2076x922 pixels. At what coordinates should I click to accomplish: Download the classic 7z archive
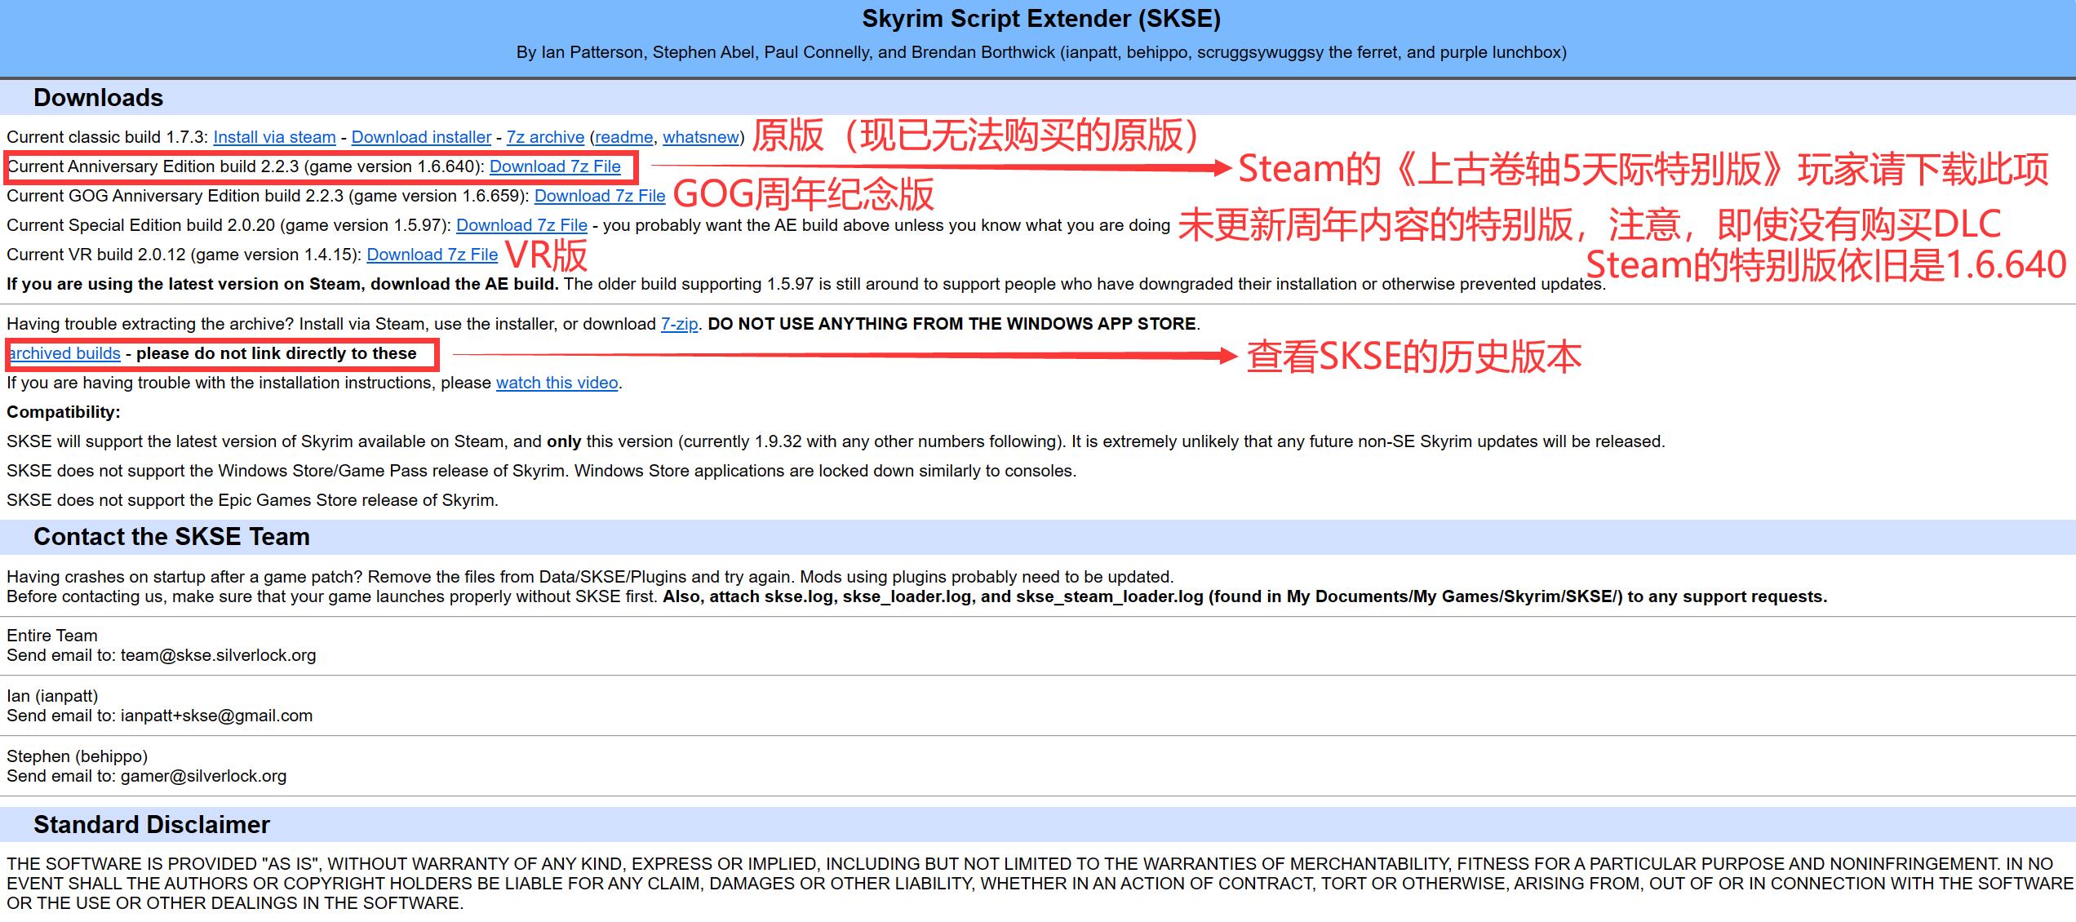click(x=545, y=137)
